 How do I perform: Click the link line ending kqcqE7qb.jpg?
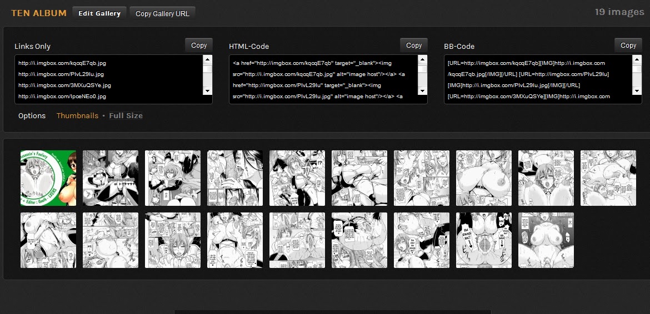pos(62,63)
